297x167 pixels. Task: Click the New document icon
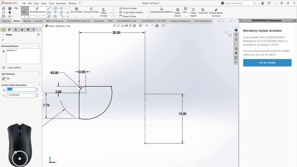(3, 13)
